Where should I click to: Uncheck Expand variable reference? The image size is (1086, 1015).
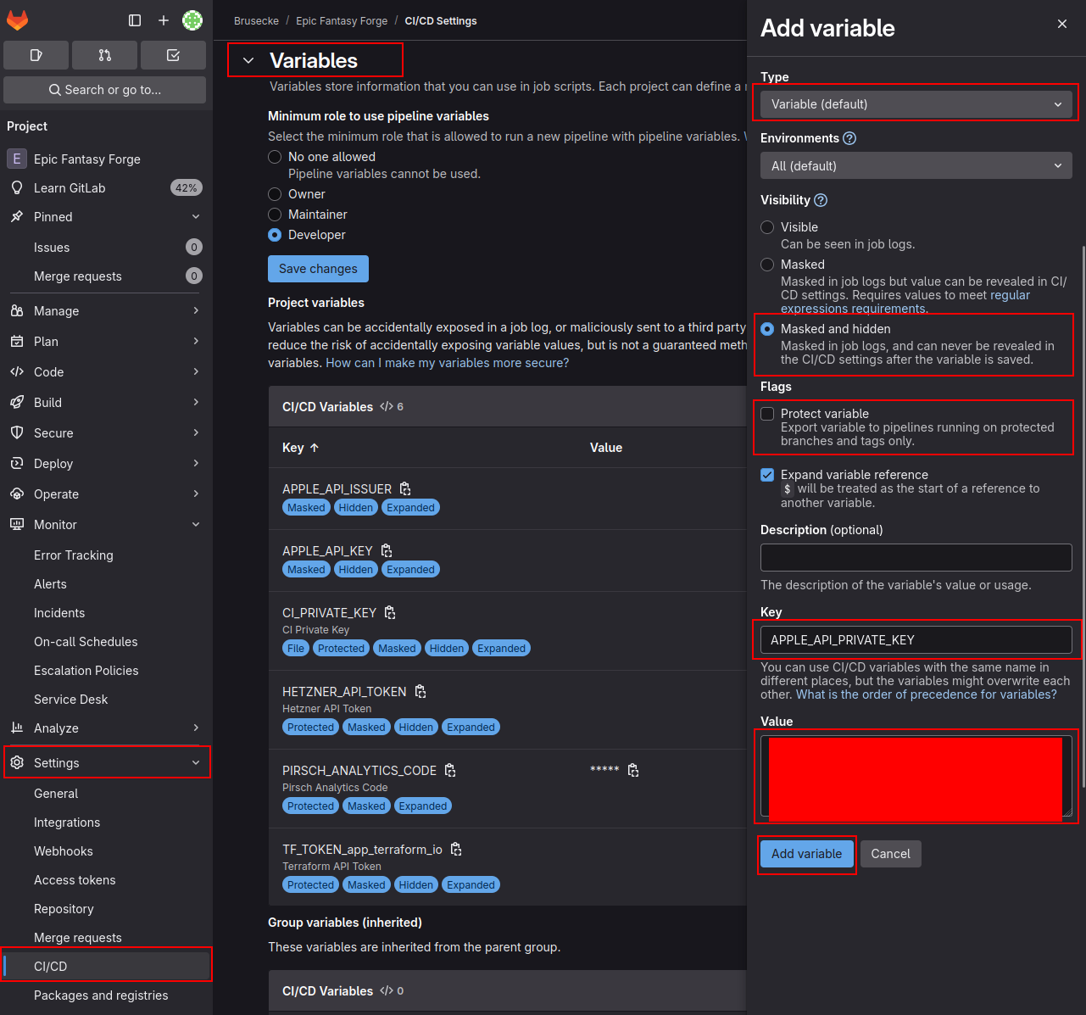point(767,475)
